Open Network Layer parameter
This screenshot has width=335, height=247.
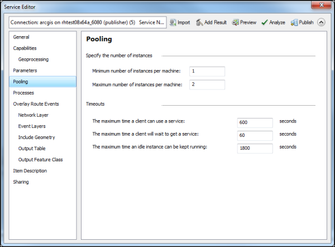(x=33, y=115)
